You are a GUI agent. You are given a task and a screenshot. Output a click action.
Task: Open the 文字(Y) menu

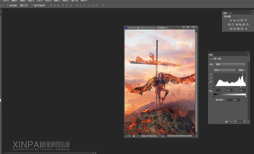tap(40, 1)
